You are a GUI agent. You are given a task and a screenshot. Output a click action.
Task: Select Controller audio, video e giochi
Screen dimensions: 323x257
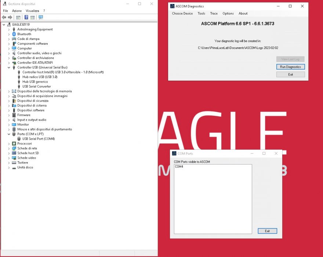pyautogui.click(x=39, y=53)
